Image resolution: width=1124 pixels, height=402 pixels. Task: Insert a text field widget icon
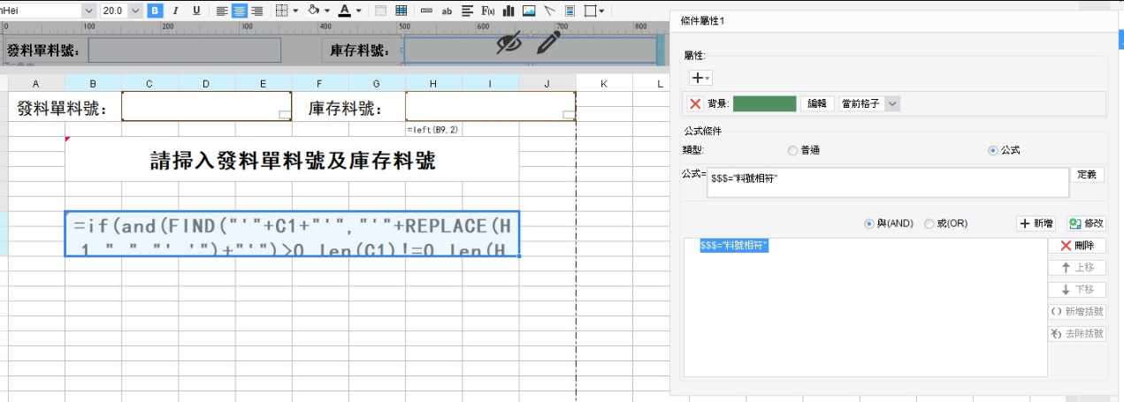point(426,11)
